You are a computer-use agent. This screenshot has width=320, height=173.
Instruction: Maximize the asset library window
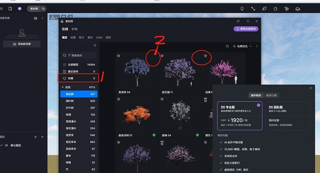pos(248,21)
